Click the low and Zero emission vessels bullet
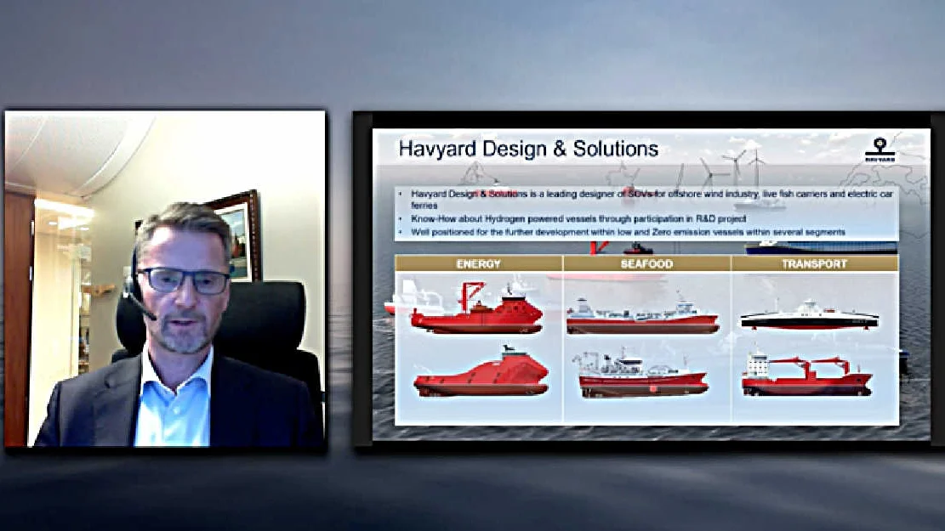Screen dimensions: 945x531 pyautogui.click(x=628, y=233)
